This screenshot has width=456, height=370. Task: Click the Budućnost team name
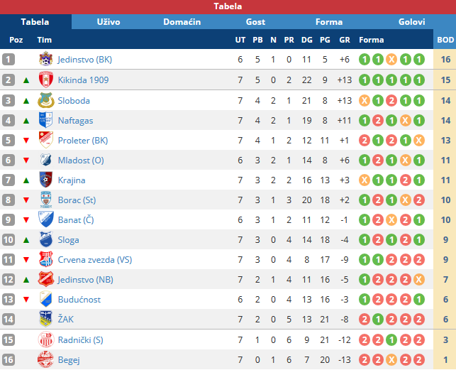point(79,300)
